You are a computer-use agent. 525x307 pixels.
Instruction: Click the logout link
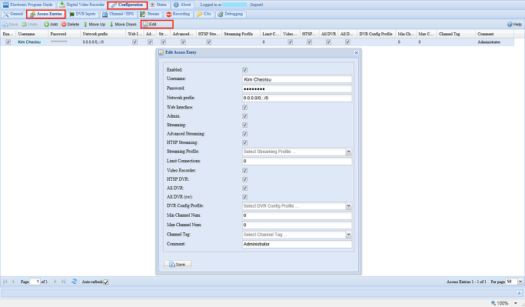pyautogui.click(x=257, y=5)
